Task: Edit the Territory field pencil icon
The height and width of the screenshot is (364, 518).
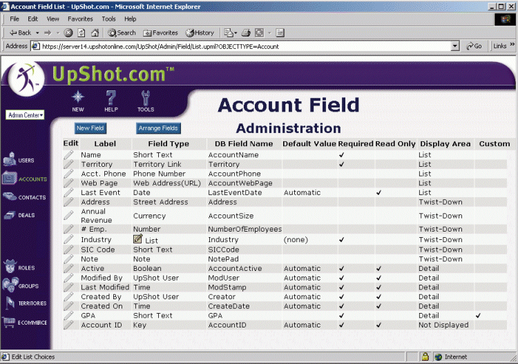Action: 68,164
